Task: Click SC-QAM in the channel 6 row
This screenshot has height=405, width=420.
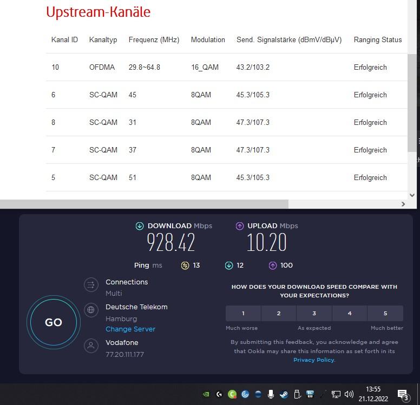Action: tap(103, 95)
